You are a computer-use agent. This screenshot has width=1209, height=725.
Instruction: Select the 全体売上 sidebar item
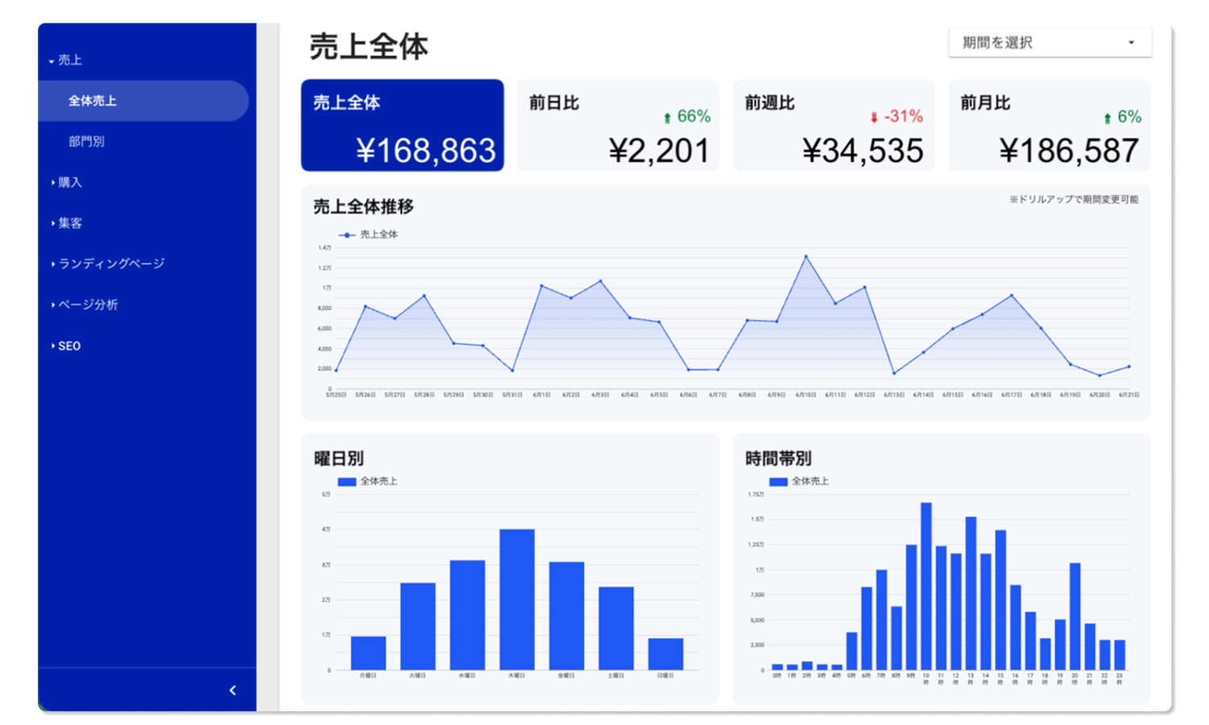143,101
